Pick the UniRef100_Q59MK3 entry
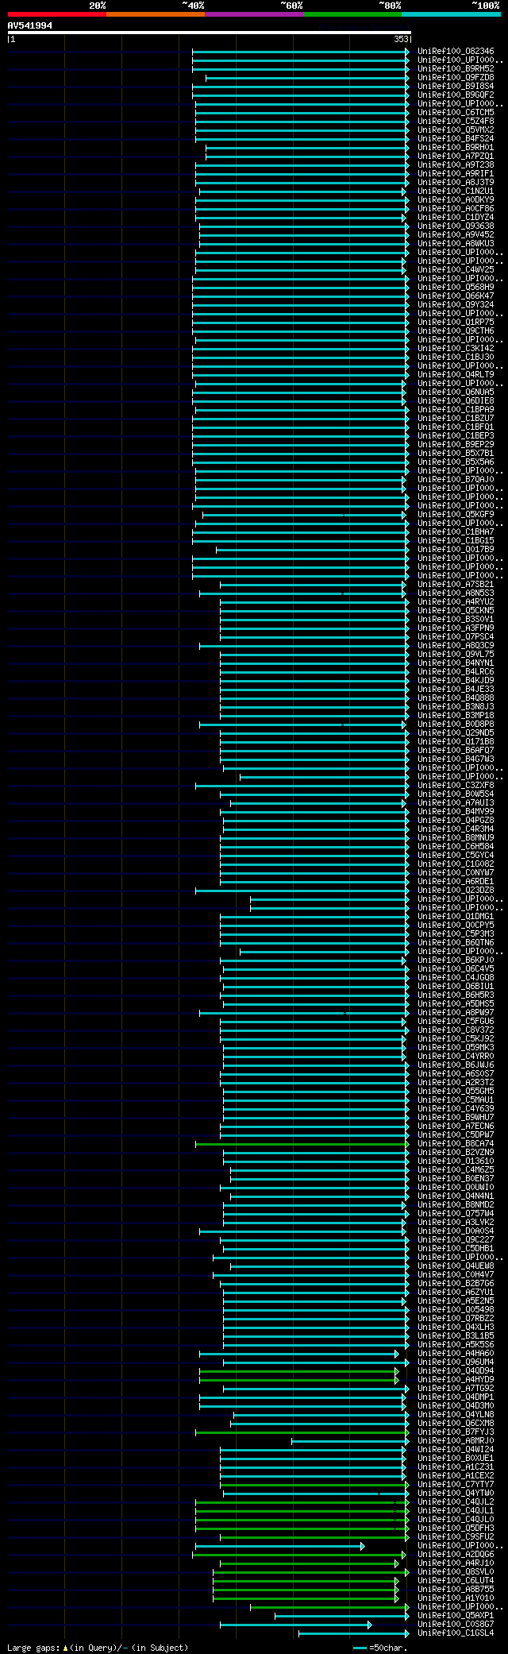 pos(456,1048)
